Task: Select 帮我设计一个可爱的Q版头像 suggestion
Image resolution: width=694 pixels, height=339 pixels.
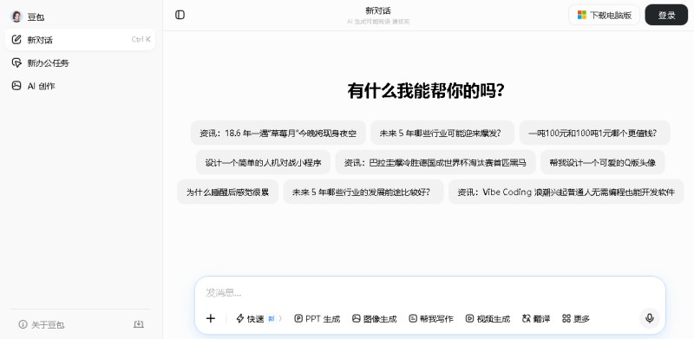Action: [602, 162]
